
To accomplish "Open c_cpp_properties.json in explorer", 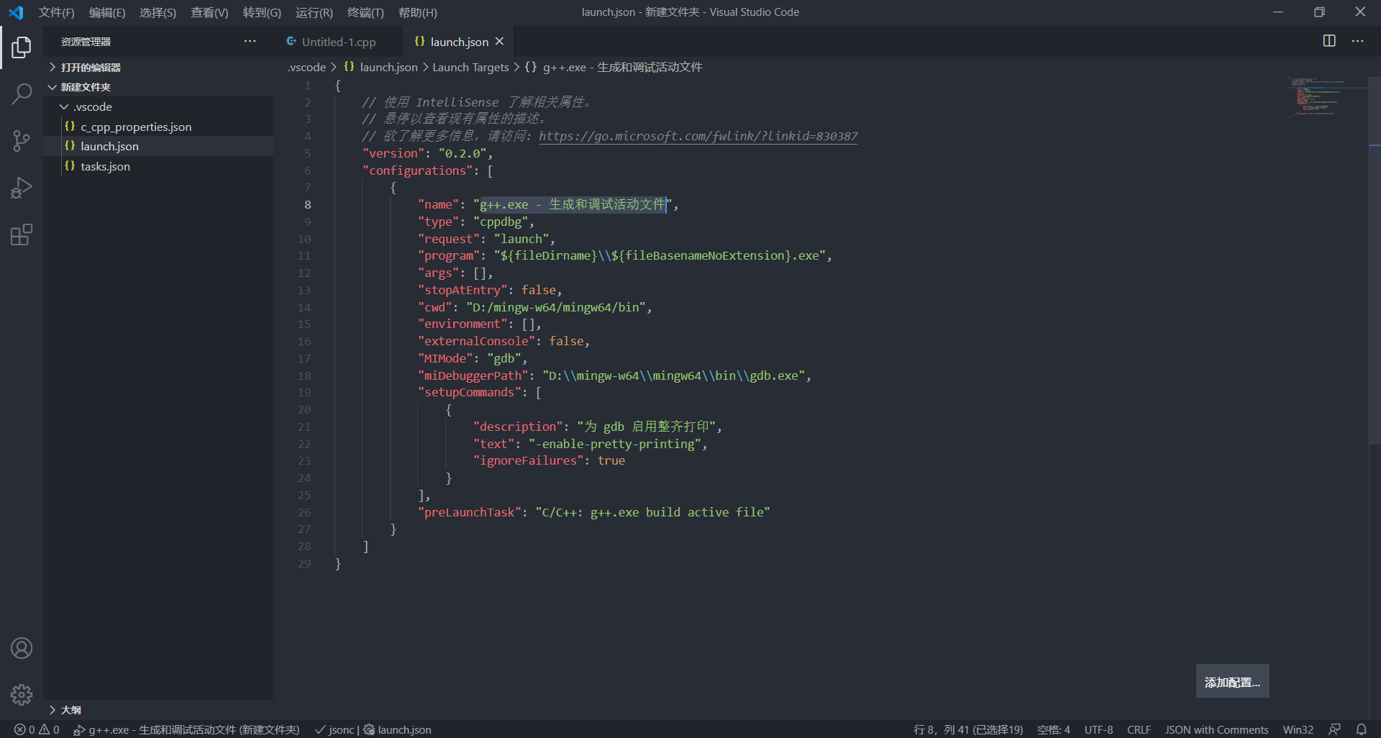I will pos(158,127).
